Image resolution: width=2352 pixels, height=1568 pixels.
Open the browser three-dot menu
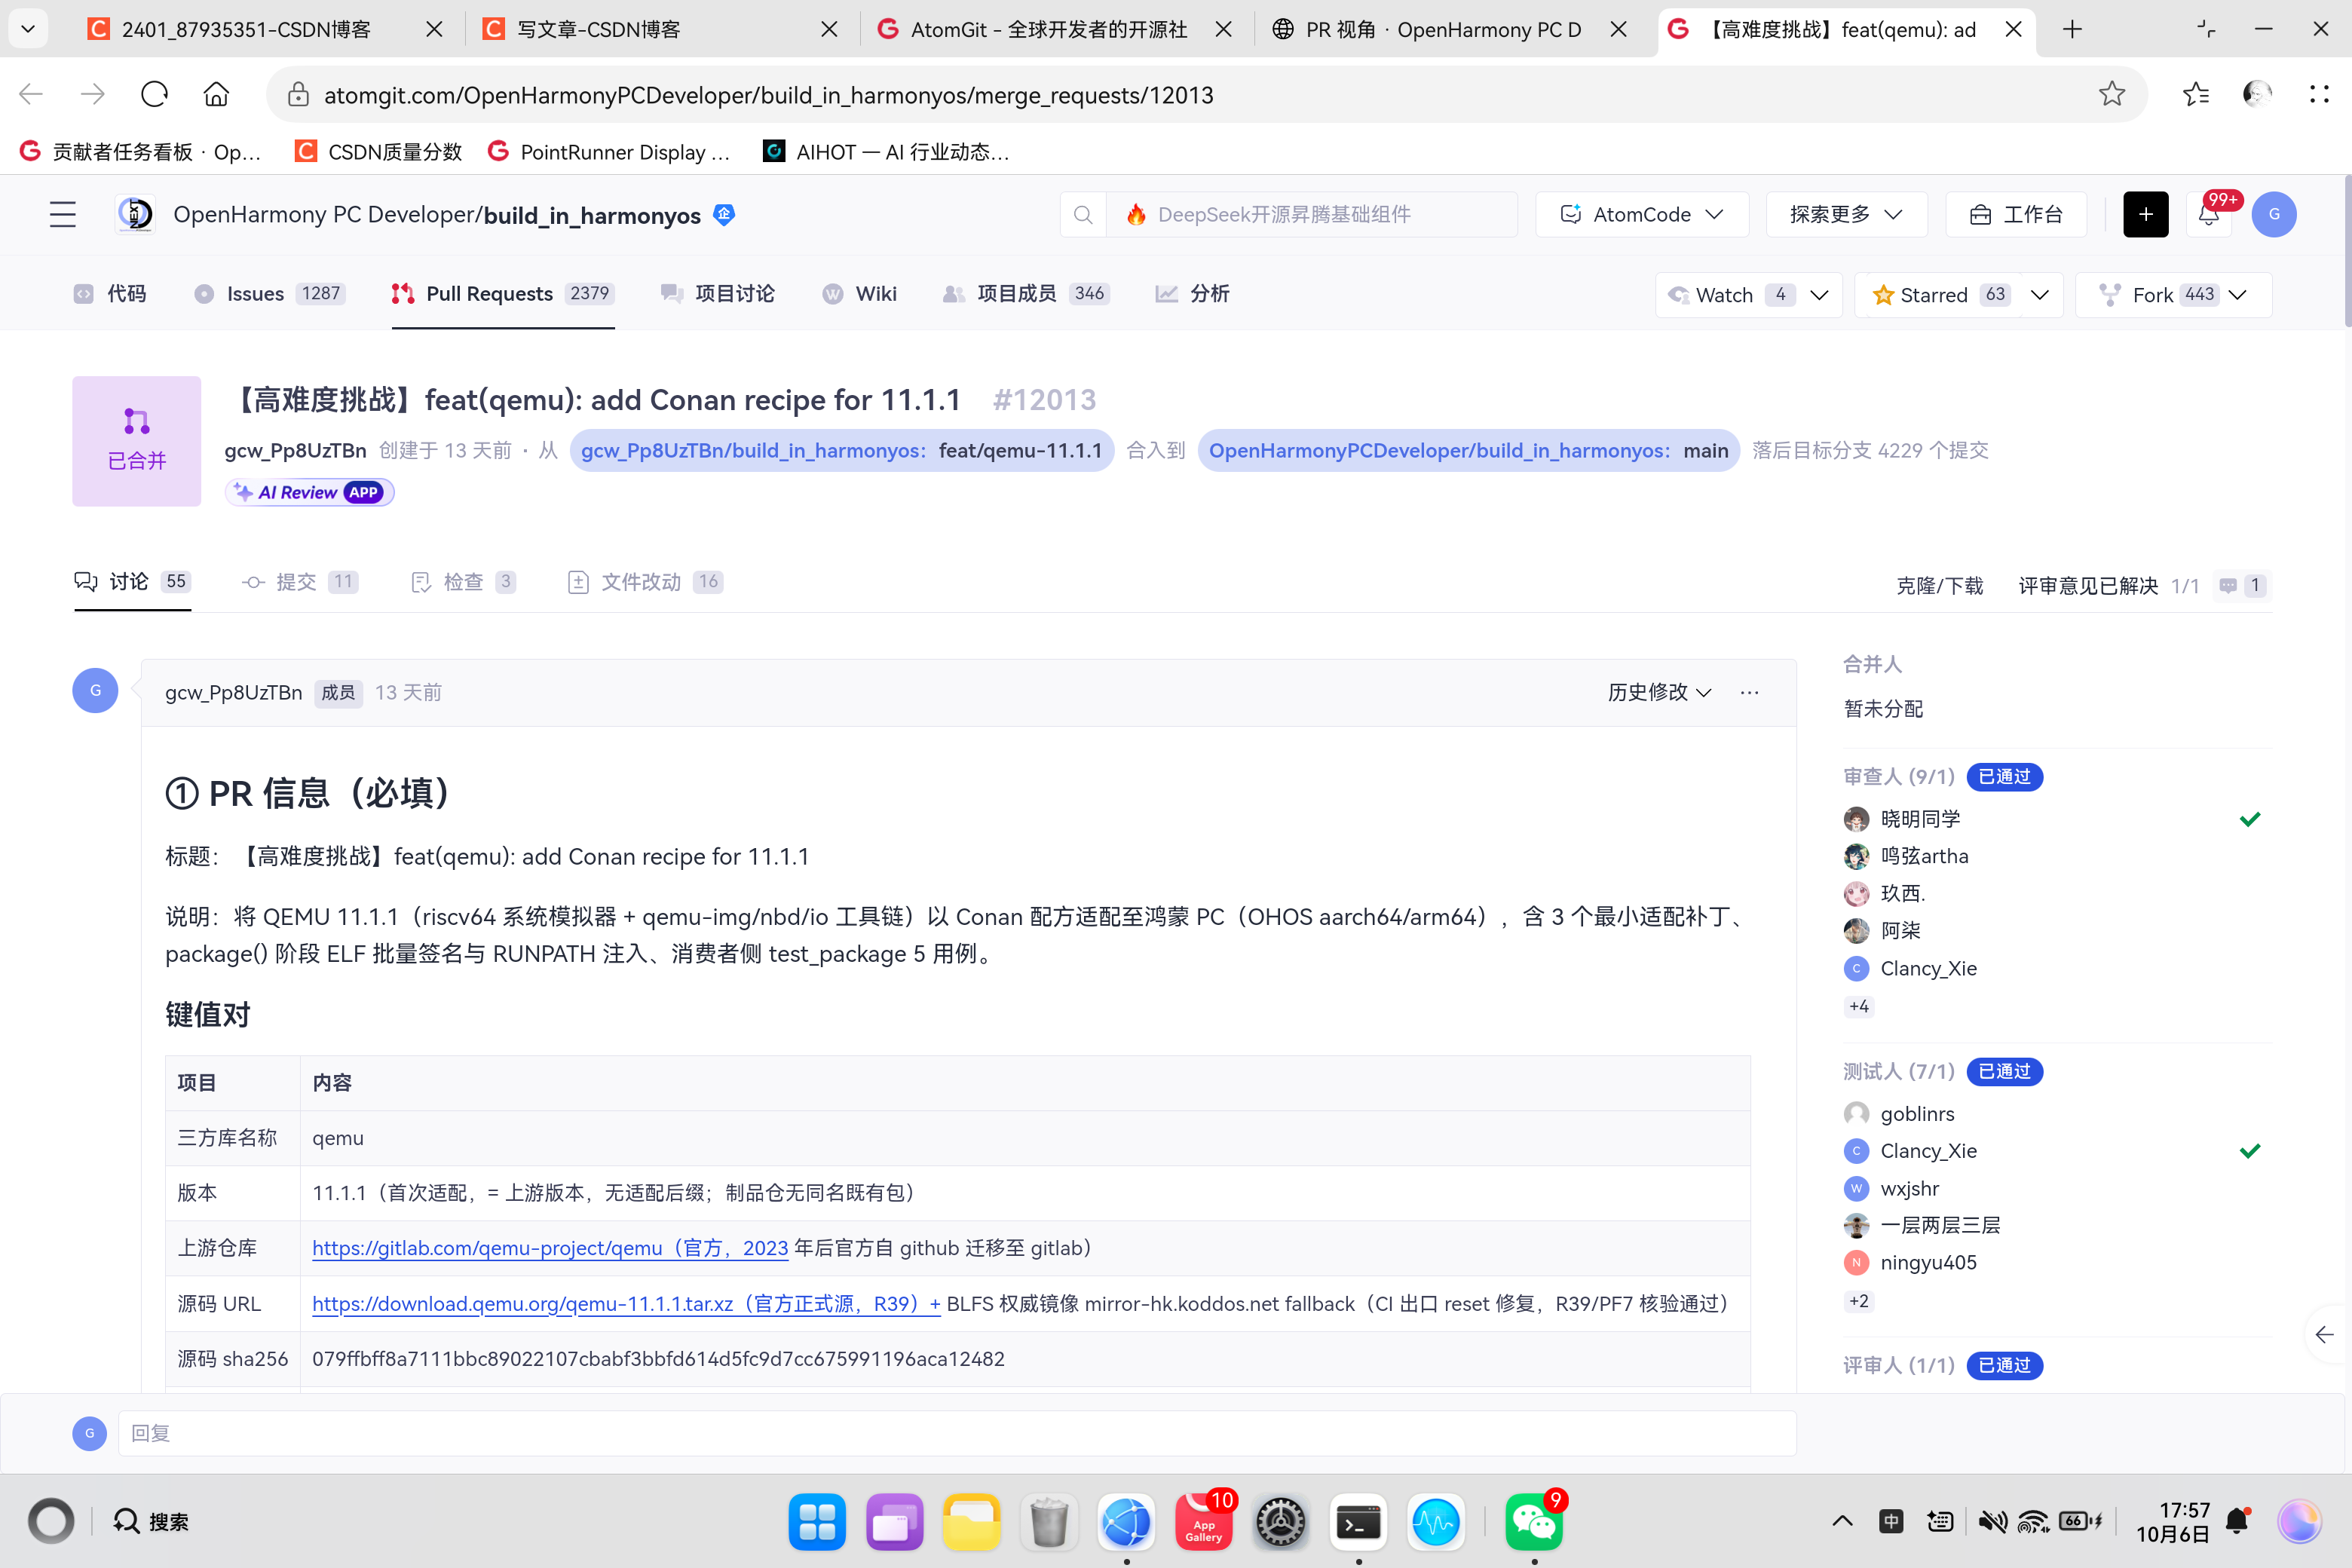click(2319, 94)
